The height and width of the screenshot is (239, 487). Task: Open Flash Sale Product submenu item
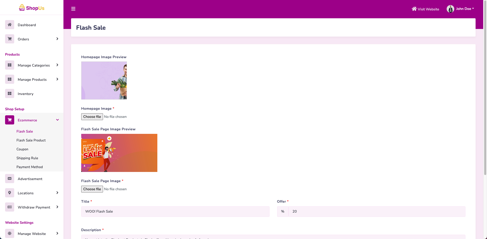(31, 140)
